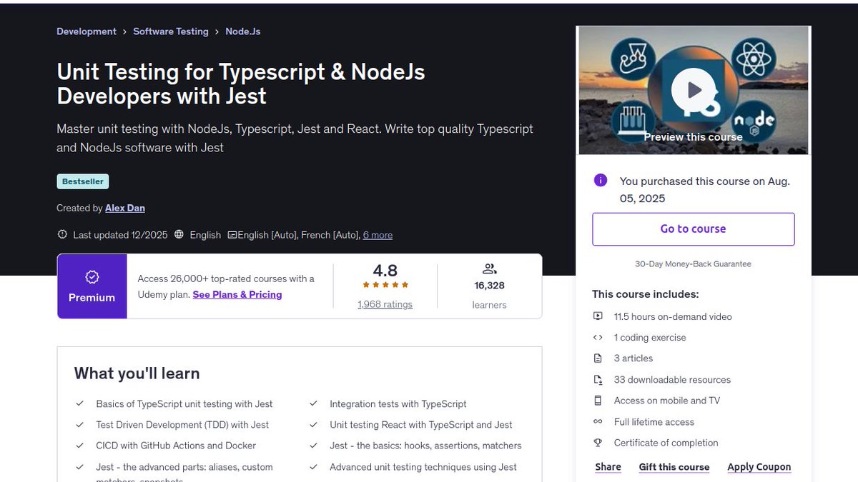The height and width of the screenshot is (482, 858).
Task: Click 'Full lifetime access' text
Action: coord(654,422)
